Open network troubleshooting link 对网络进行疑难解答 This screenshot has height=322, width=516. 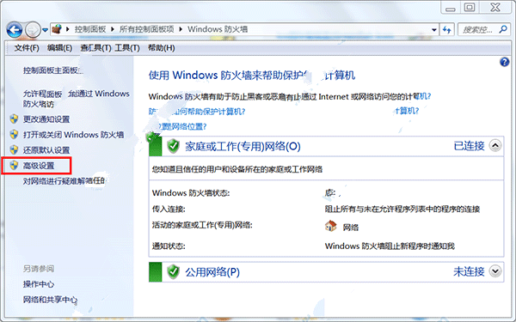[x=64, y=180]
